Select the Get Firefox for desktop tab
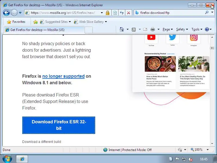This screenshot has height=163, width=217. point(44,30)
